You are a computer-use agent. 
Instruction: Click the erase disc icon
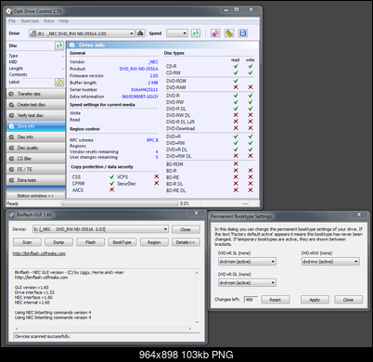coord(215,33)
